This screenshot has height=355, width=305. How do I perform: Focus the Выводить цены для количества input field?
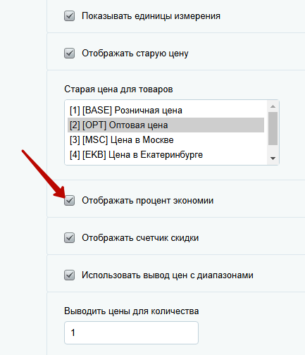[x=131, y=332]
